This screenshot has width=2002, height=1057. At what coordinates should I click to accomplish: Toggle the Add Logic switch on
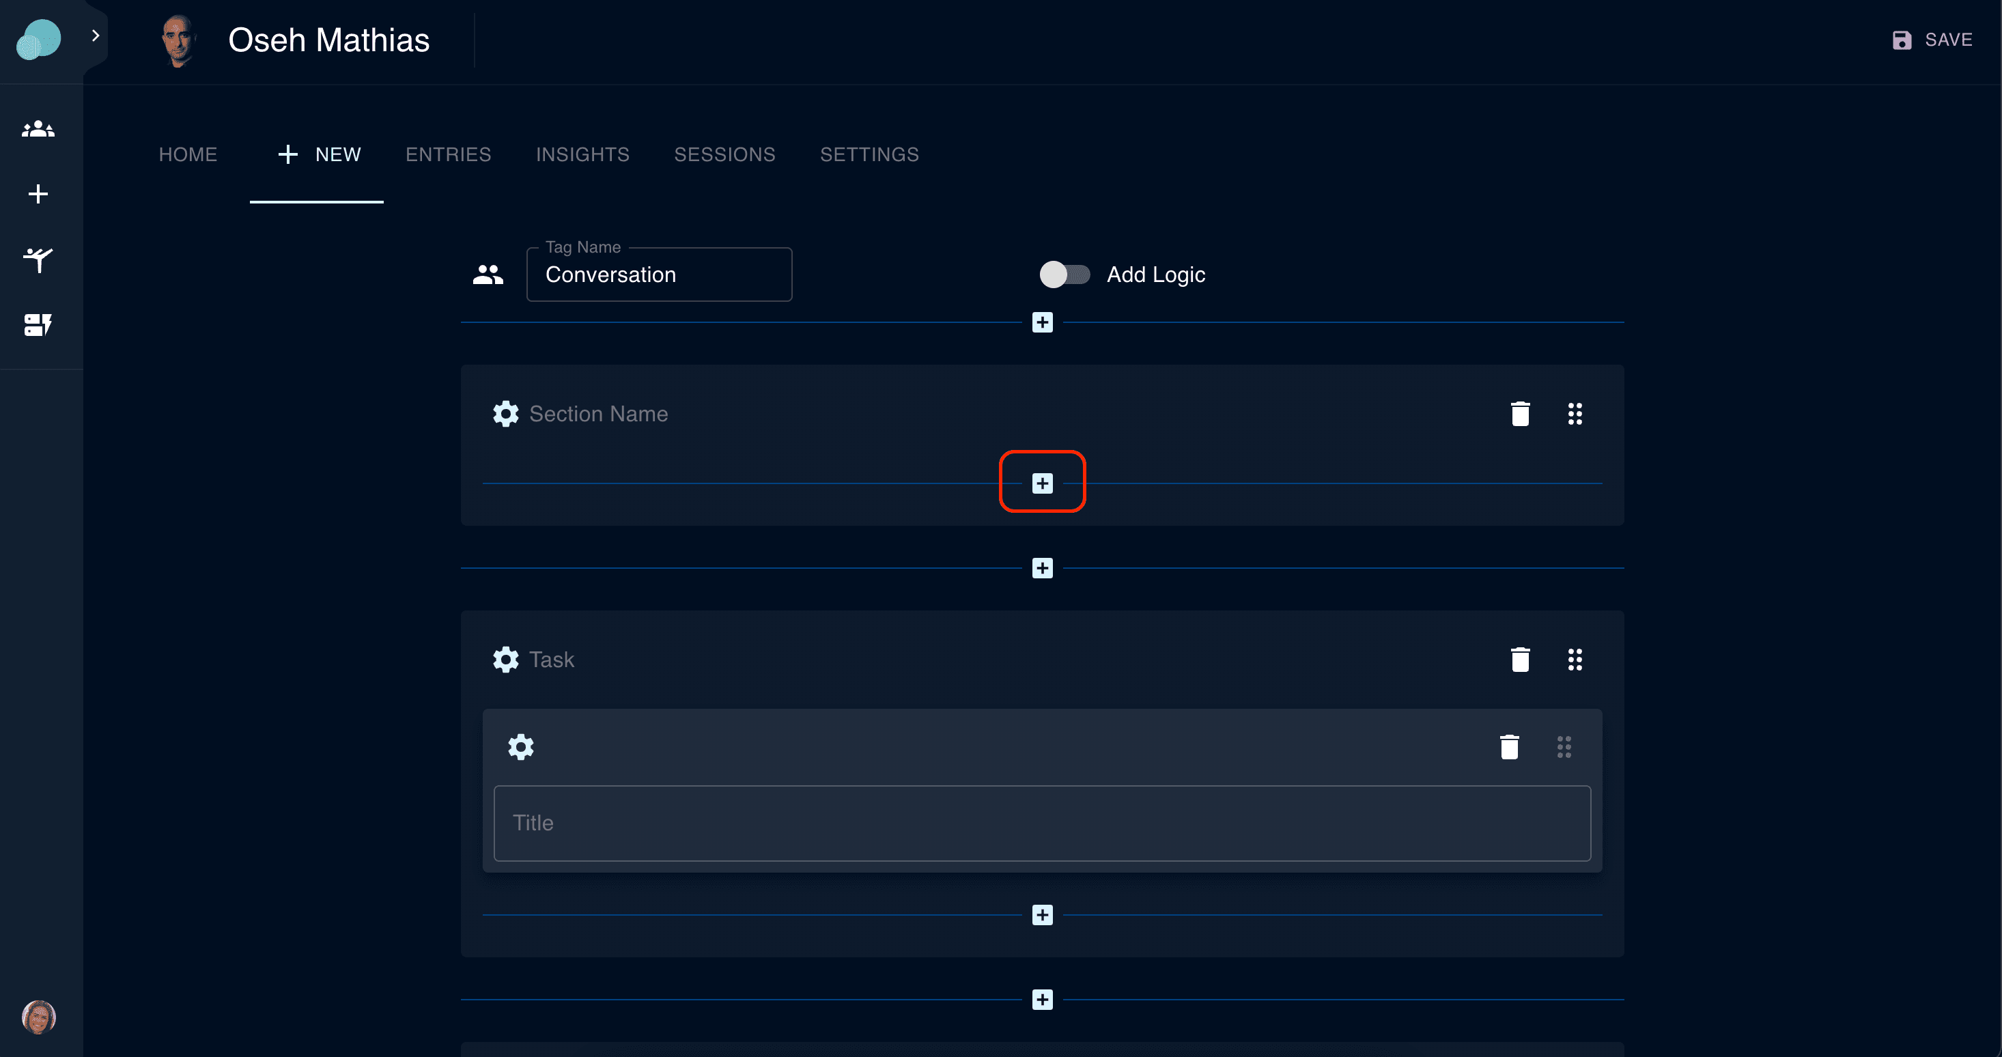click(1065, 274)
